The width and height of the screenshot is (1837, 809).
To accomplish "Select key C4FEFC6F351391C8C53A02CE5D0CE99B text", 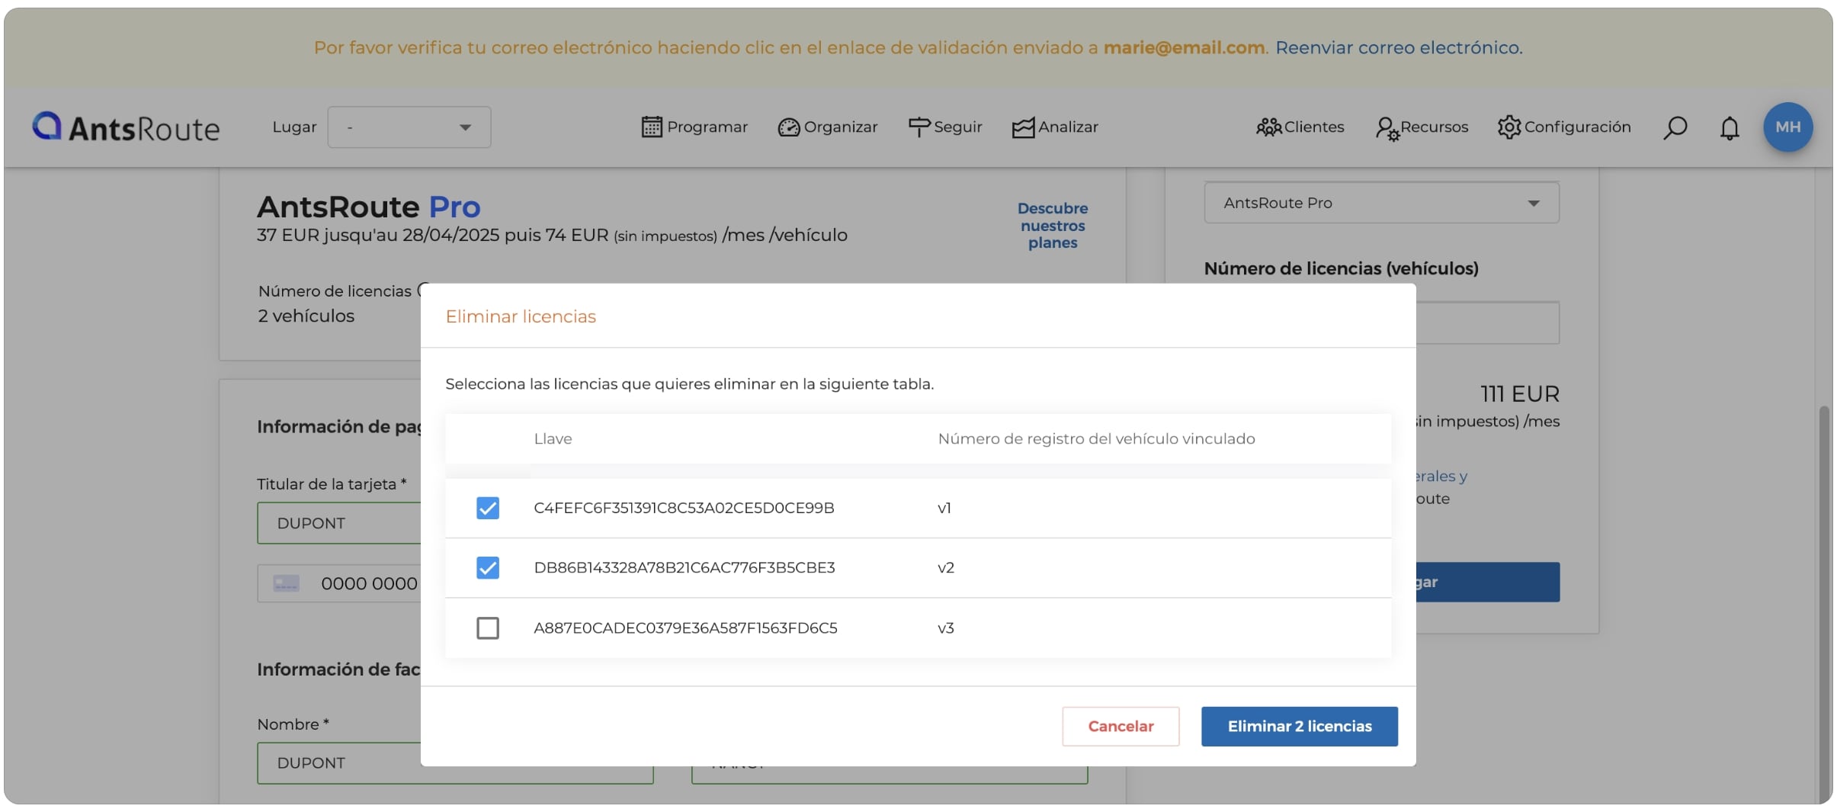I will pyautogui.click(x=684, y=508).
